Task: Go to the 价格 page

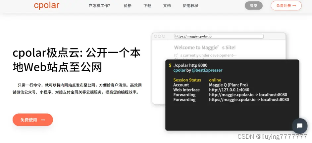Action: point(128,6)
